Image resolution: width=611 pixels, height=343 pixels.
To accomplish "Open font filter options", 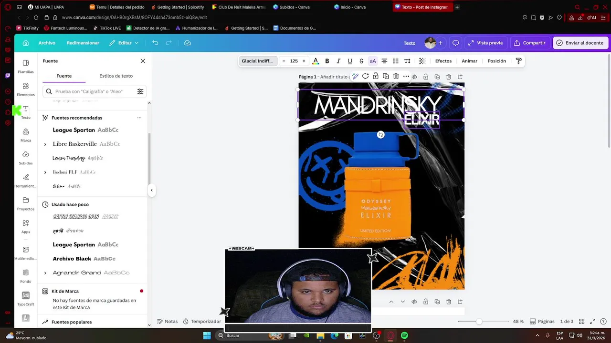I will (140, 91).
